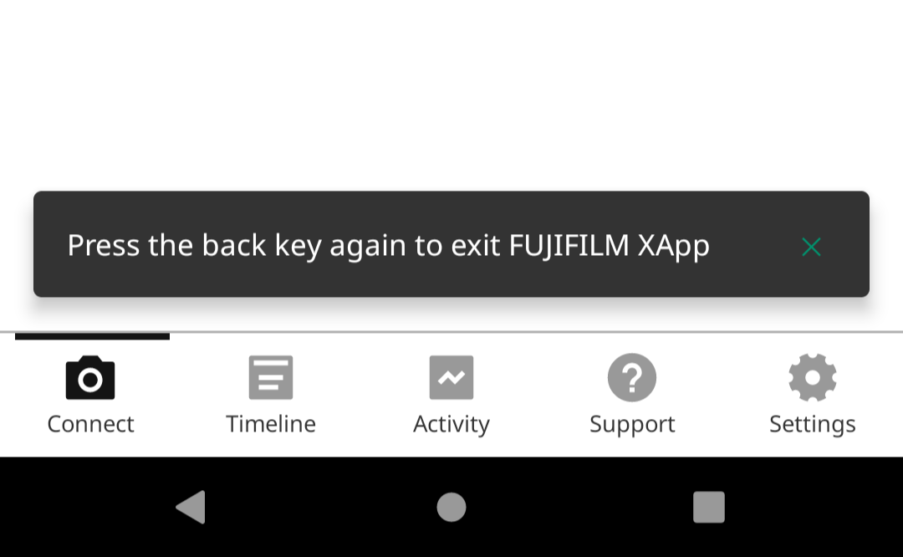Open the Timeline list icon

pyautogui.click(x=271, y=377)
